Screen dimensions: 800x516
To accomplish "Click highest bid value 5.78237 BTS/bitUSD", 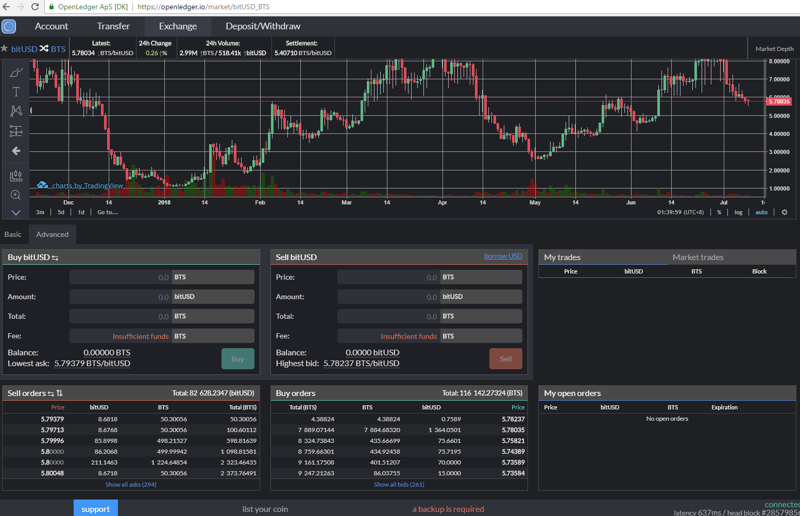I will (361, 364).
